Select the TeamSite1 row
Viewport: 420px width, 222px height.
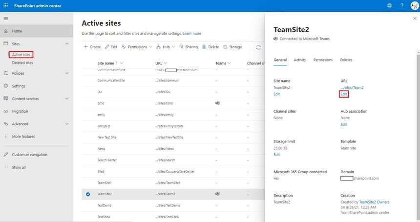pos(173,183)
